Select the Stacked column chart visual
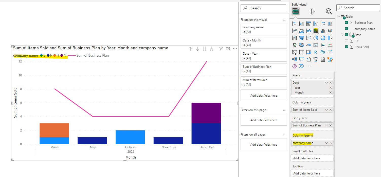 tap(302, 24)
